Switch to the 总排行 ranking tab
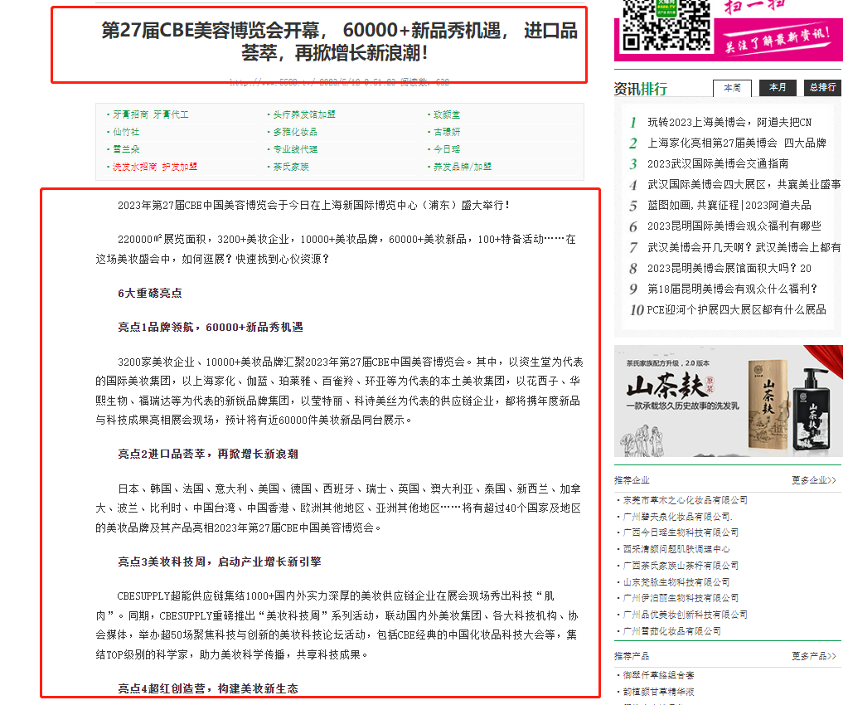 pyautogui.click(x=822, y=88)
